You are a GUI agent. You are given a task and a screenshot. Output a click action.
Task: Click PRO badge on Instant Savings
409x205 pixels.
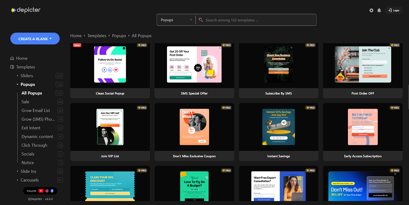point(311,108)
